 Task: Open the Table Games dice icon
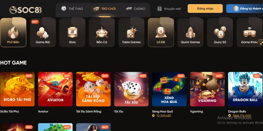(131, 32)
